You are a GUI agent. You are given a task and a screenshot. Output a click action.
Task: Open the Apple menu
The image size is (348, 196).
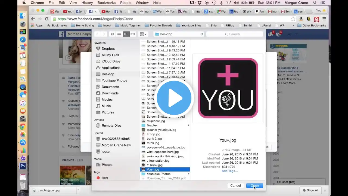[24, 3]
